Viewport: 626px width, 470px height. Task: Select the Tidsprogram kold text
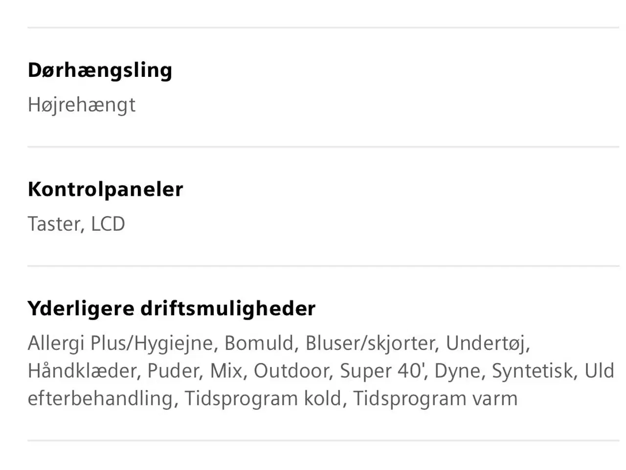coord(264,399)
